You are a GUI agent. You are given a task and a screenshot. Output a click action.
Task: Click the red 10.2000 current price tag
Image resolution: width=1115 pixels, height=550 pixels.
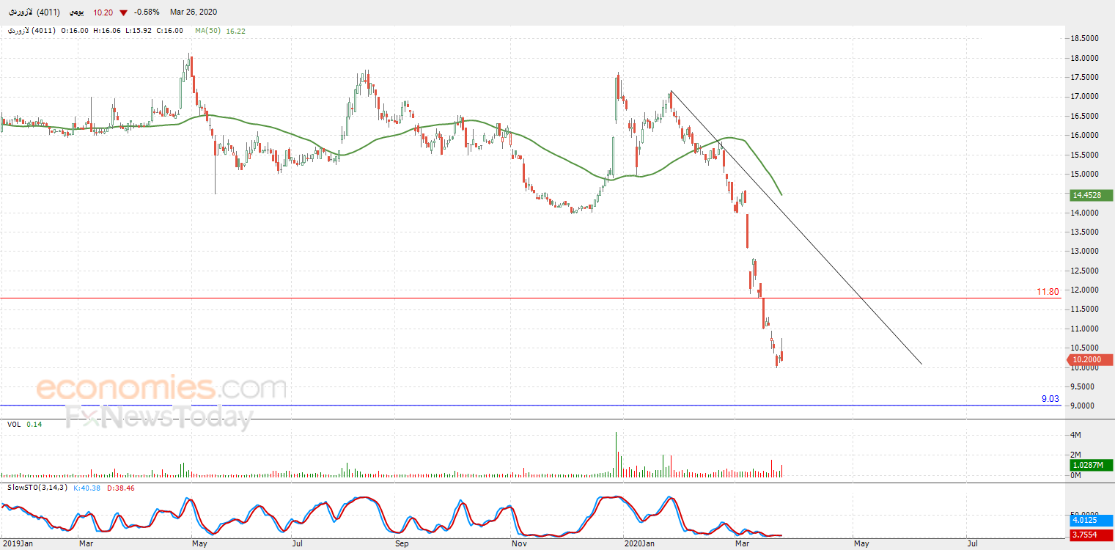[x=1091, y=359]
